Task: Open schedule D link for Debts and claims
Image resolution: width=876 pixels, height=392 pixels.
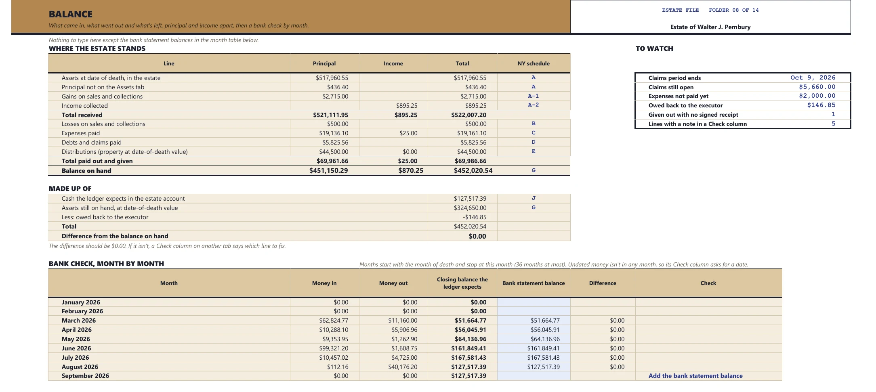Action: [x=533, y=142]
